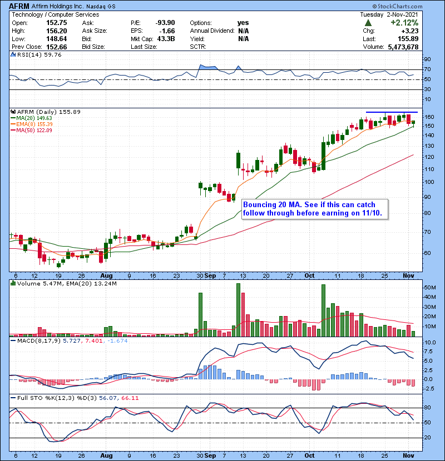Select the EMA(8) 155.39 legend entry
The image size is (445, 461).
click(32, 124)
